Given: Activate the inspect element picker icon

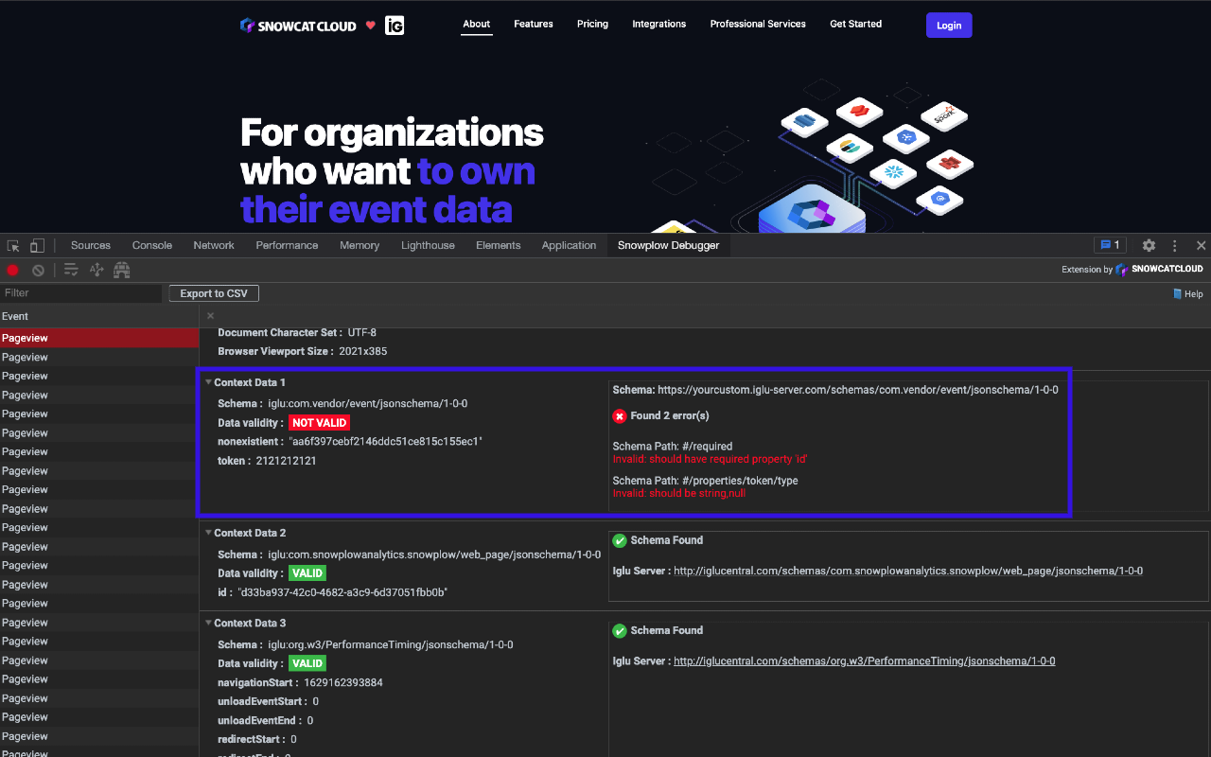Looking at the screenshot, I should (x=14, y=245).
